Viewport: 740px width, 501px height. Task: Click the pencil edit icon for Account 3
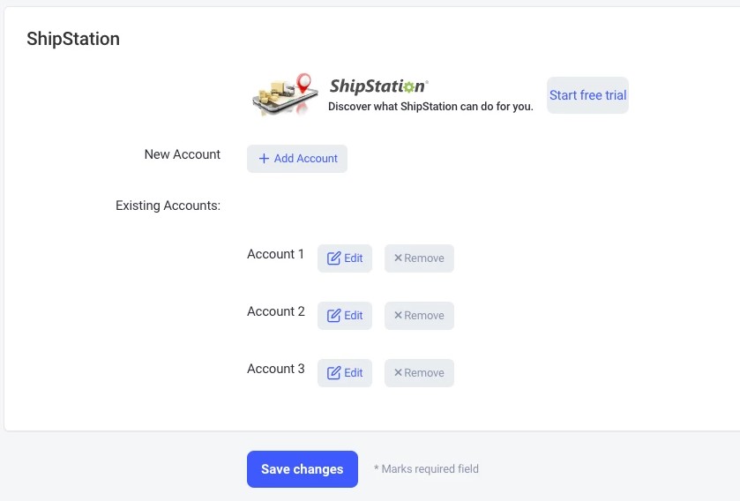point(333,373)
